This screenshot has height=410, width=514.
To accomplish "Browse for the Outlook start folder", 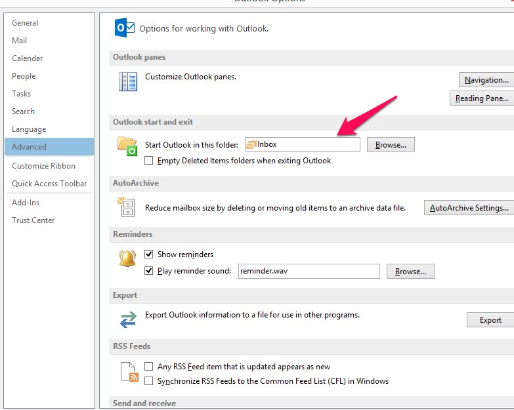I will coord(391,145).
